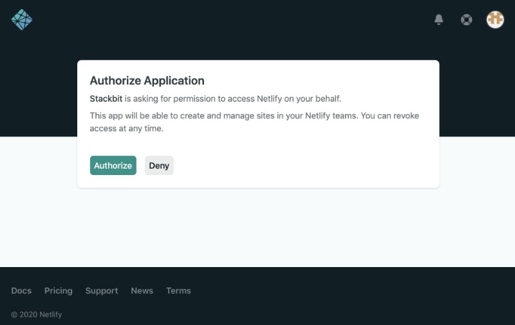Open the News footer link
The image size is (515, 325).
(142, 291)
